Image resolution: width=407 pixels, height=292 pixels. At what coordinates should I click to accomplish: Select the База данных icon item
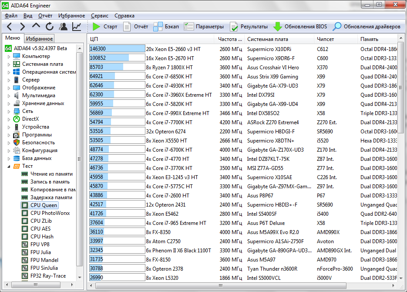pos(17,158)
